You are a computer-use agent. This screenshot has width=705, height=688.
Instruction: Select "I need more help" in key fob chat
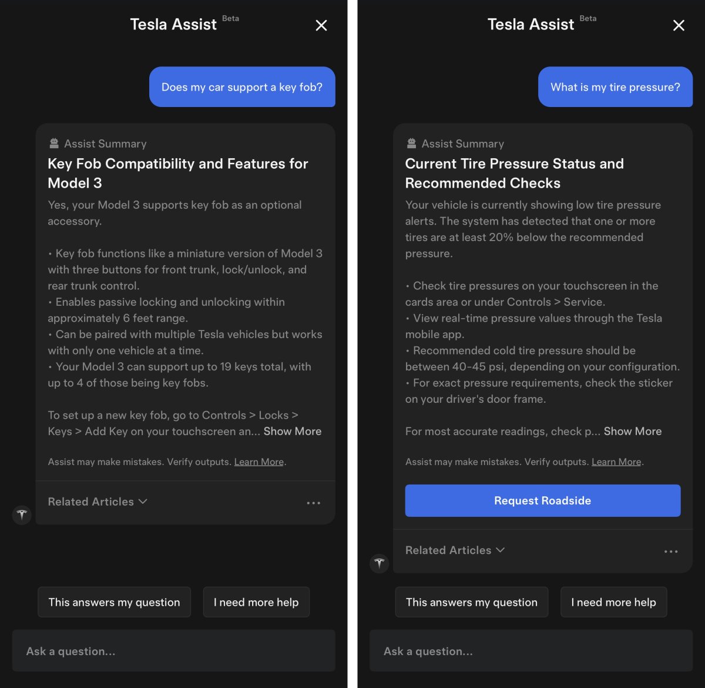pyautogui.click(x=256, y=602)
